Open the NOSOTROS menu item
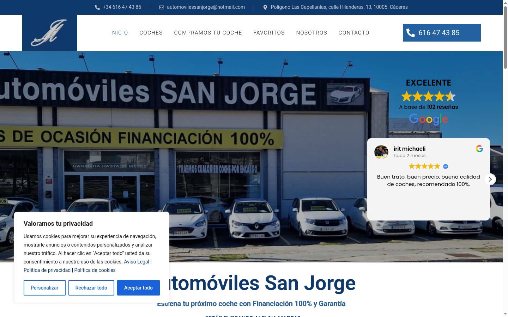 pyautogui.click(x=312, y=33)
